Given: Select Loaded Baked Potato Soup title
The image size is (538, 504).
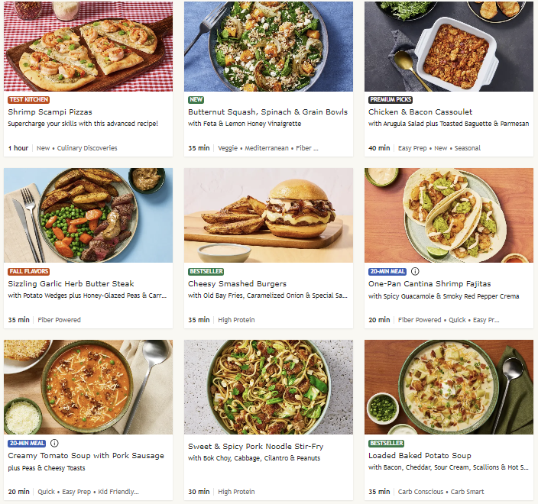Looking at the screenshot, I should pos(420,455).
